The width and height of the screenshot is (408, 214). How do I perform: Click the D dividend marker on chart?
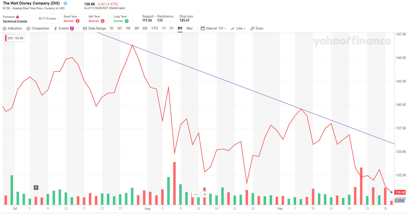(36, 188)
